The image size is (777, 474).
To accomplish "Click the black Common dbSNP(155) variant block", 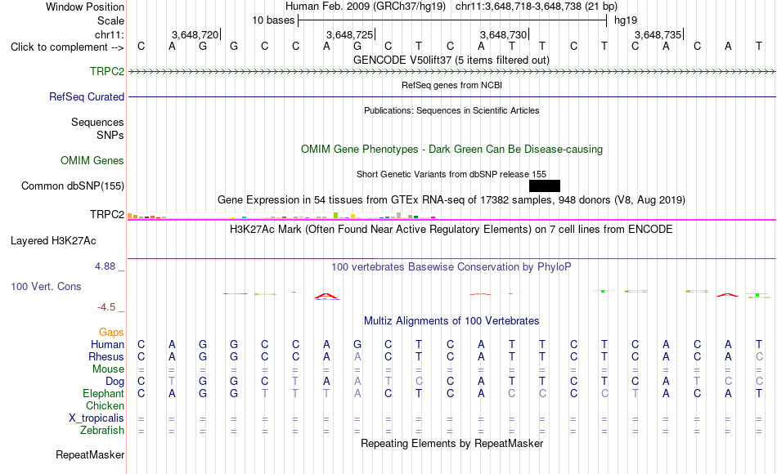I will click(545, 186).
